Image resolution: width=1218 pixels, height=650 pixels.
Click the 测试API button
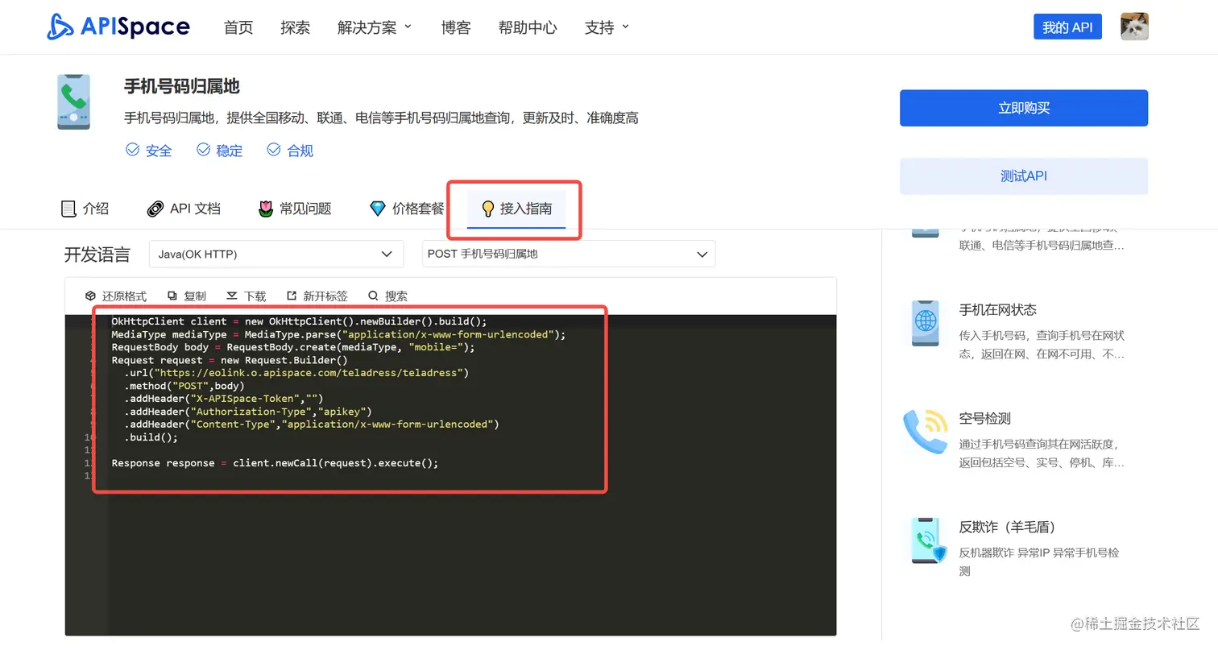pos(1024,176)
